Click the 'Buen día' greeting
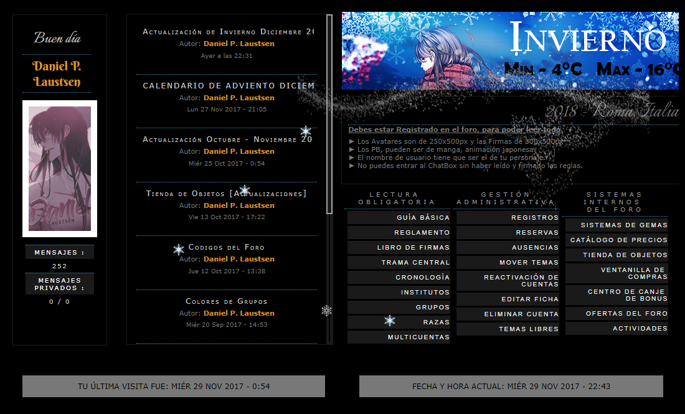 (57, 38)
